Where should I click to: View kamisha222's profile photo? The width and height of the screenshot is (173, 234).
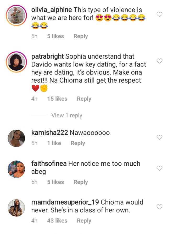pyautogui.click(x=16, y=138)
